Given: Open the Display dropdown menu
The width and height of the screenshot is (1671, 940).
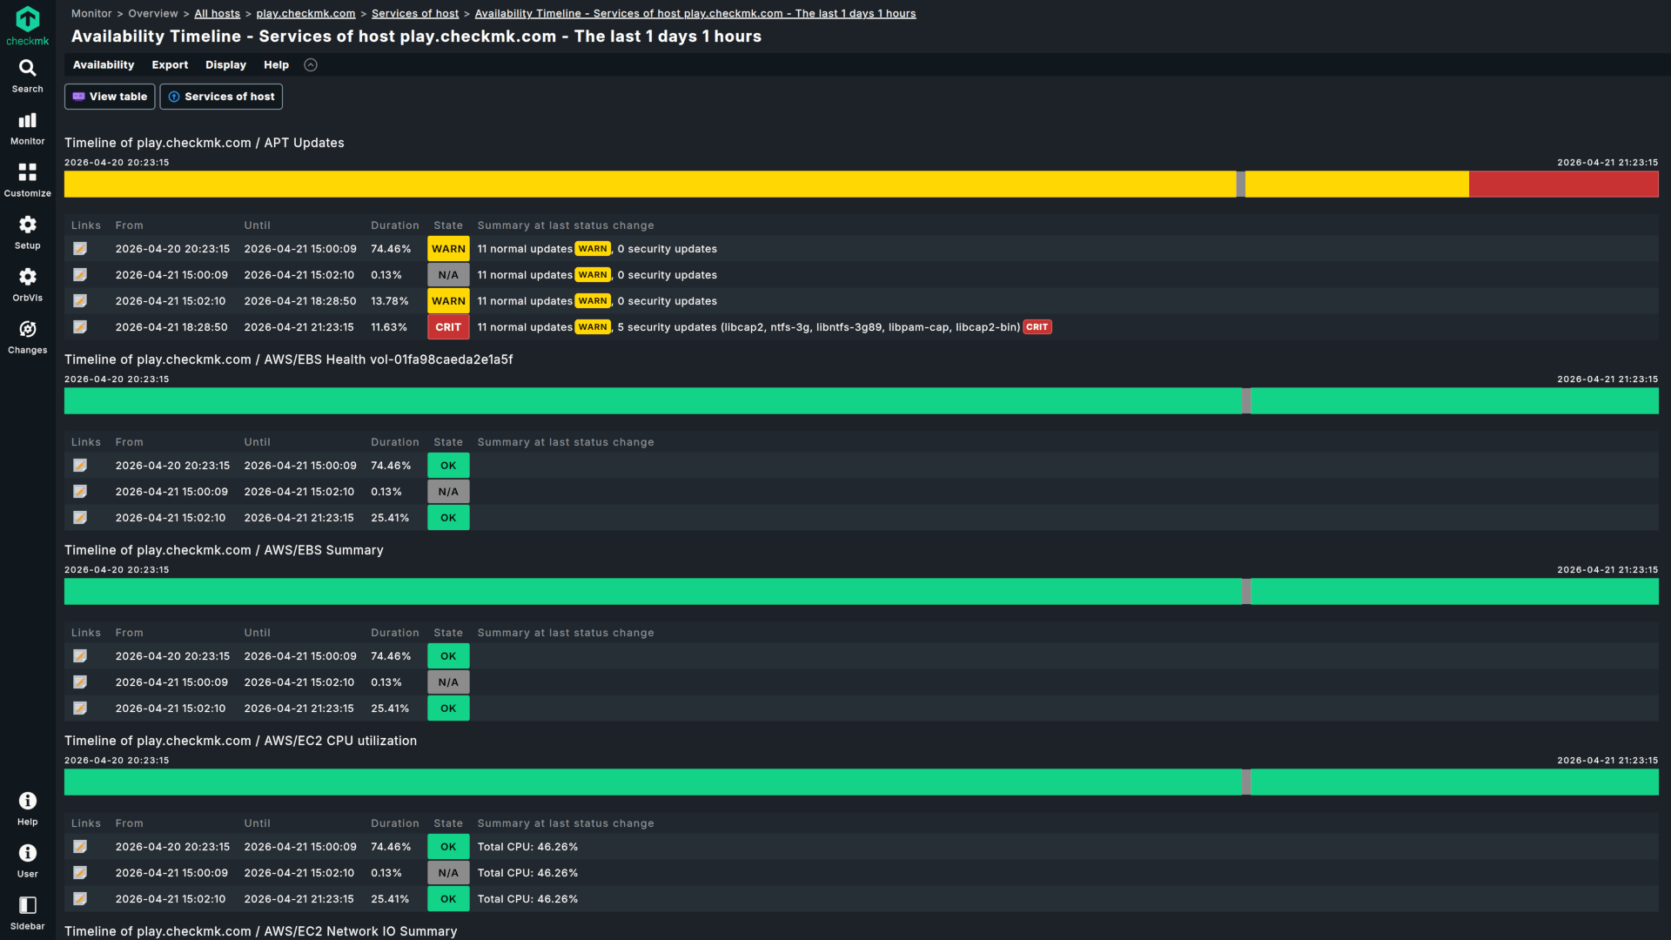Looking at the screenshot, I should click(225, 65).
